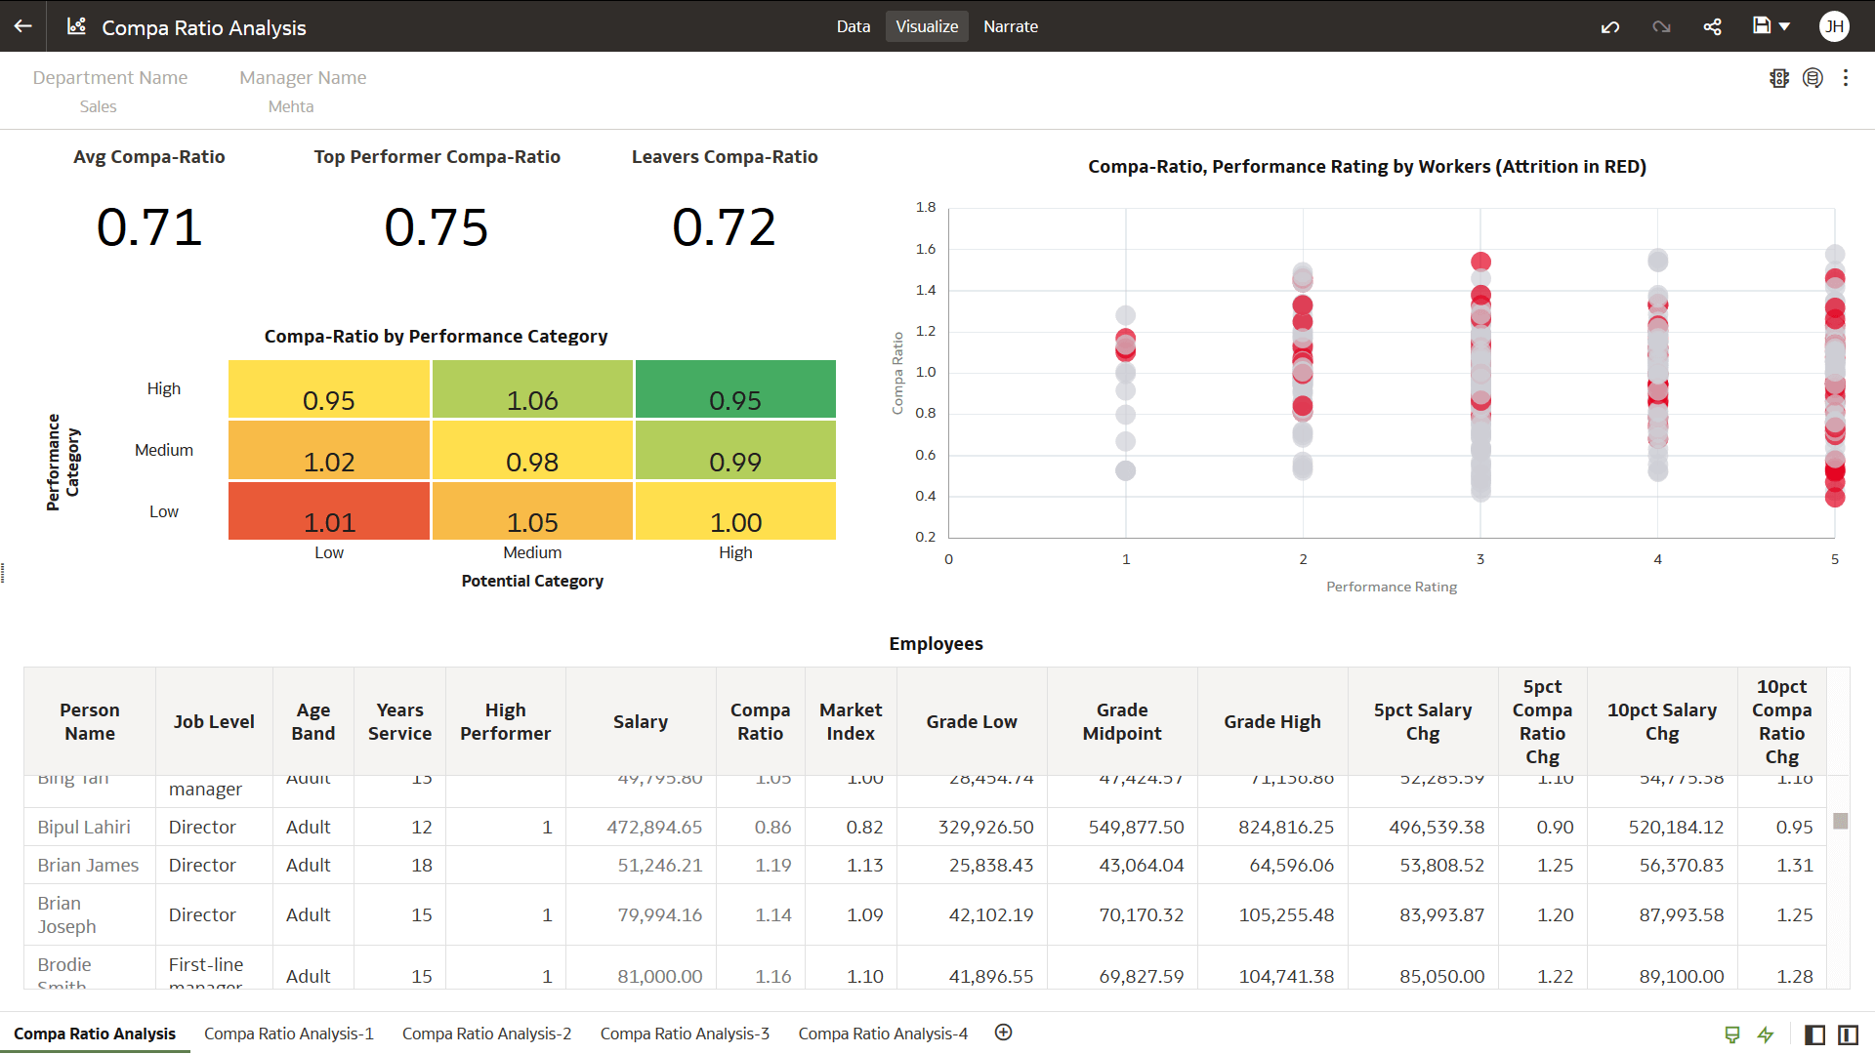Open the Compa Ratio Analysis-2 canvas tab
The width and height of the screenshot is (1875, 1054).
point(486,1034)
